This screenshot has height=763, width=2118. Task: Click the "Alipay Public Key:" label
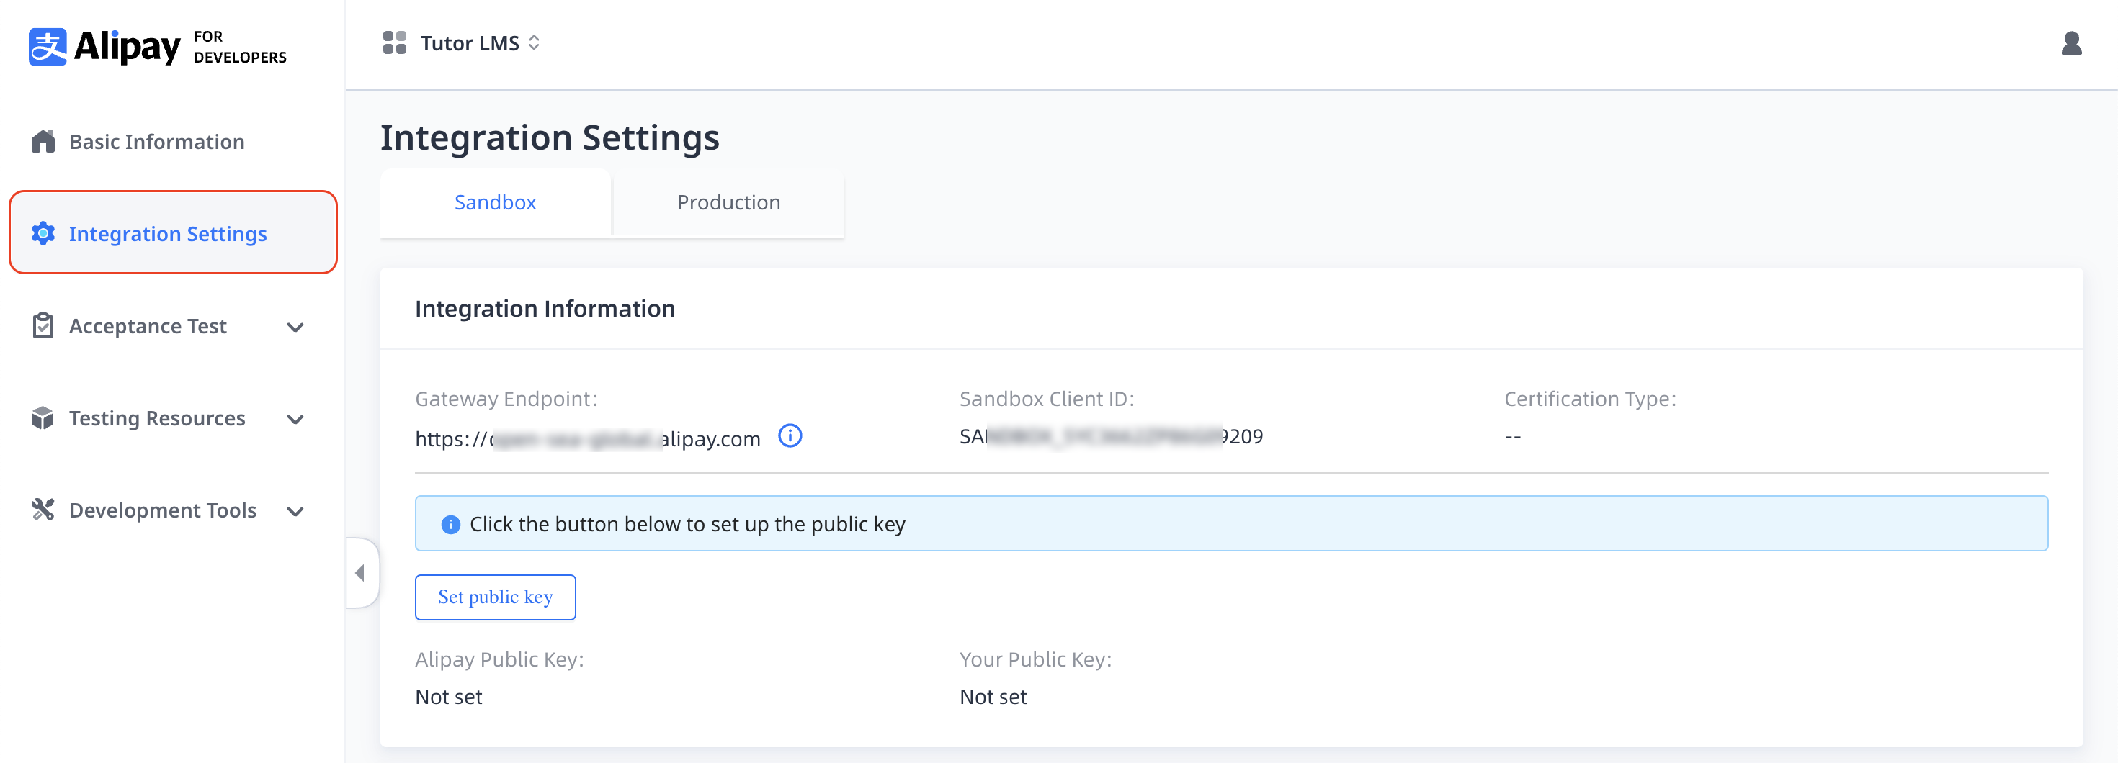pos(499,659)
